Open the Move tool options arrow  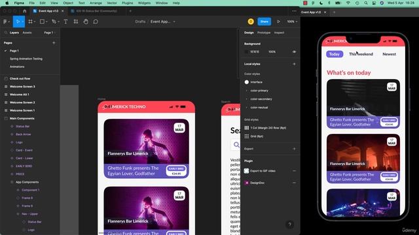[23, 22]
